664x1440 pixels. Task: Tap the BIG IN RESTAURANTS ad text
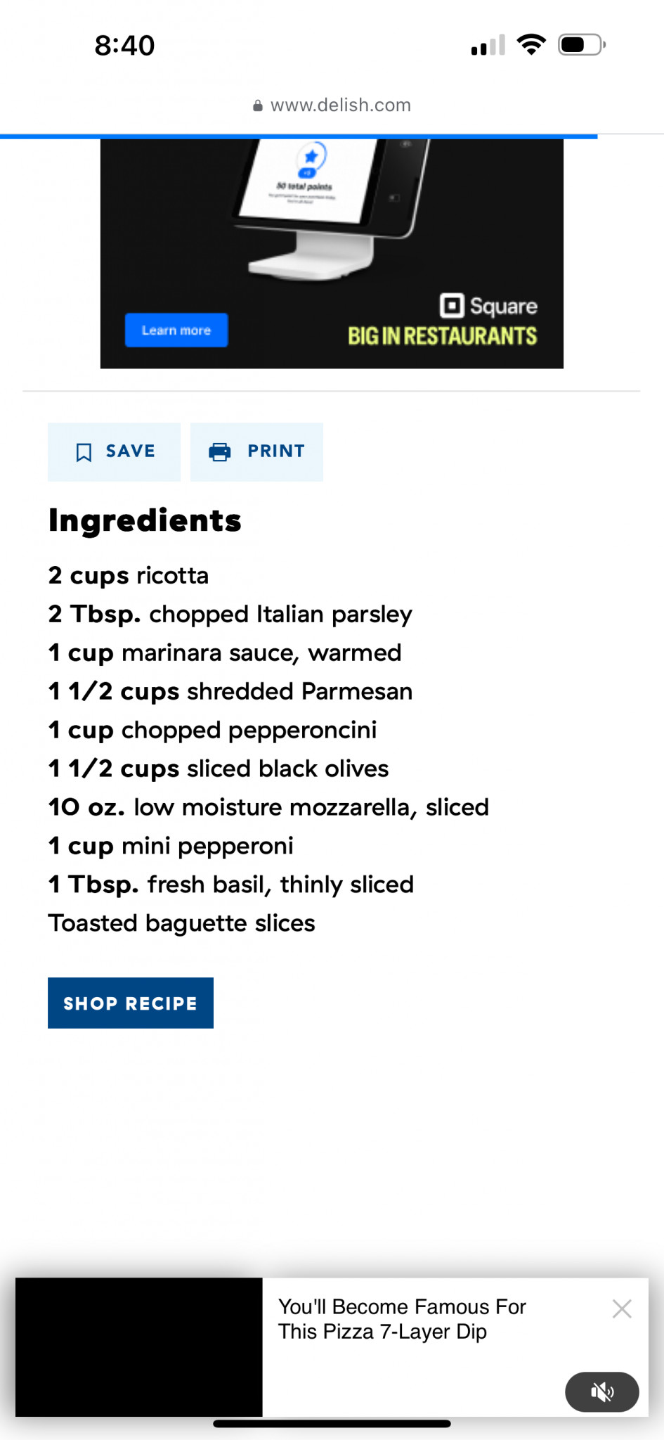coord(443,336)
